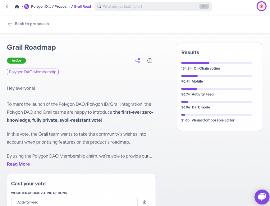Click the search magnifier icon
Viewport: 270px width, 206px height.
tap(99, 6)
